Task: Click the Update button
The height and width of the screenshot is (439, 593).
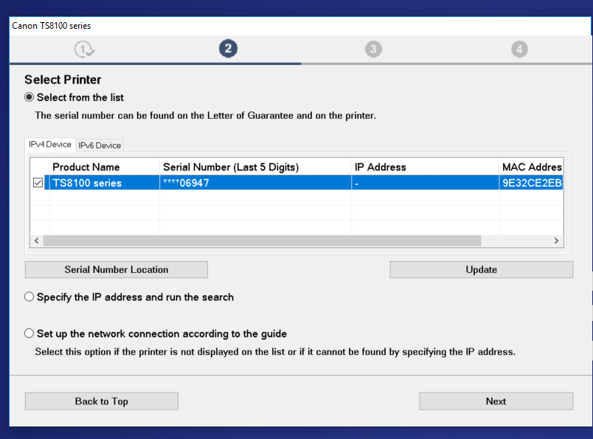Action: point(481,269)
